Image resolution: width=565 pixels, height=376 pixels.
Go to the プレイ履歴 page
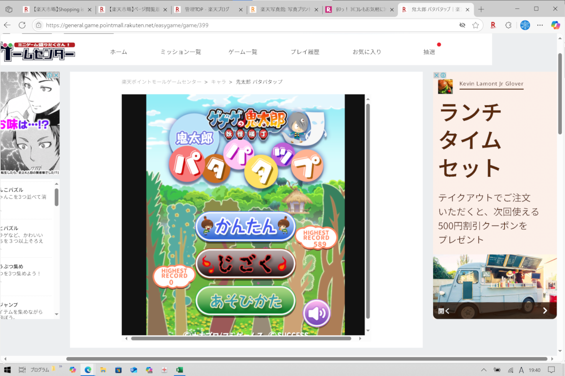point(305,52)
